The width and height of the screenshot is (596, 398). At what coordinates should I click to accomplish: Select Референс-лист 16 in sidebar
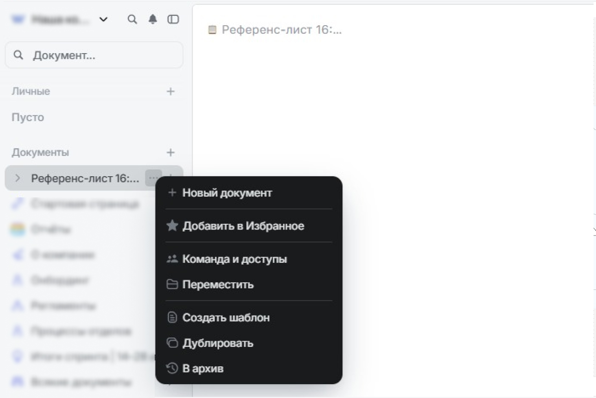click(x=85, y=178)
